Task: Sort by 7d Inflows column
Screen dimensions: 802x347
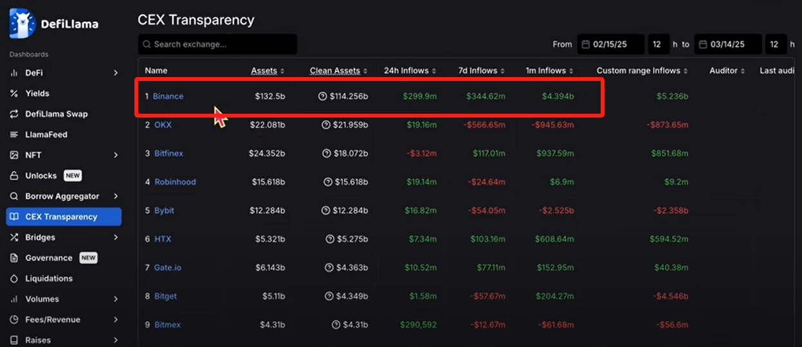Action: click(481, 71)
